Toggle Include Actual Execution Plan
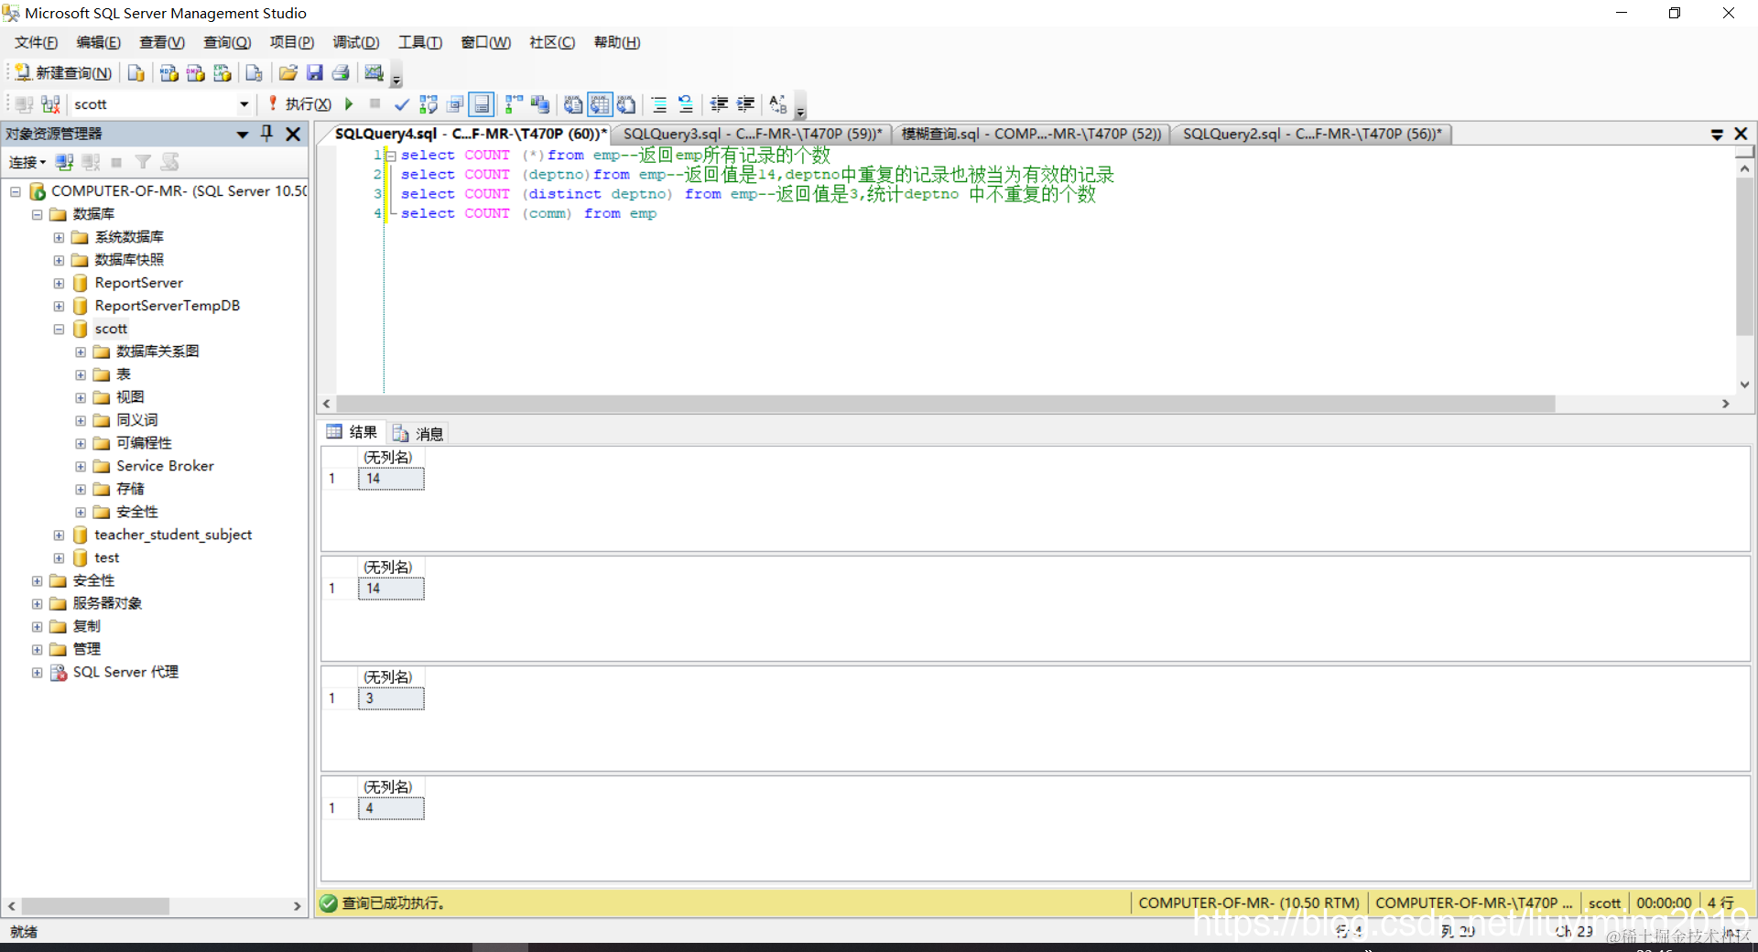The height and width of the screenshot is (952, 1758). [514, 104]
